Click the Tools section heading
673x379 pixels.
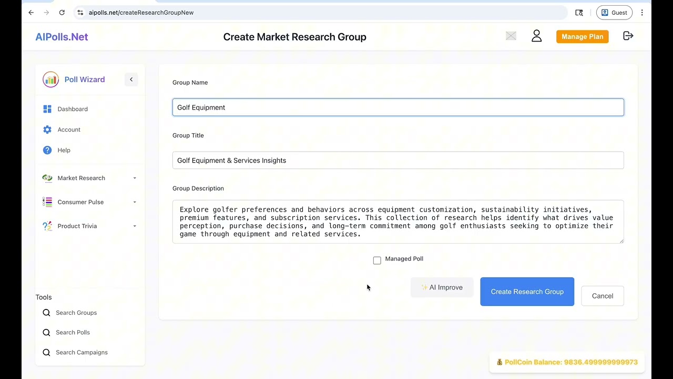click(44, 297)
